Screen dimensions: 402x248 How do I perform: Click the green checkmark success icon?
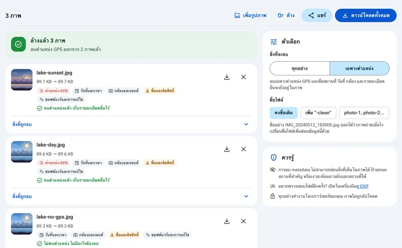point(18,44)
